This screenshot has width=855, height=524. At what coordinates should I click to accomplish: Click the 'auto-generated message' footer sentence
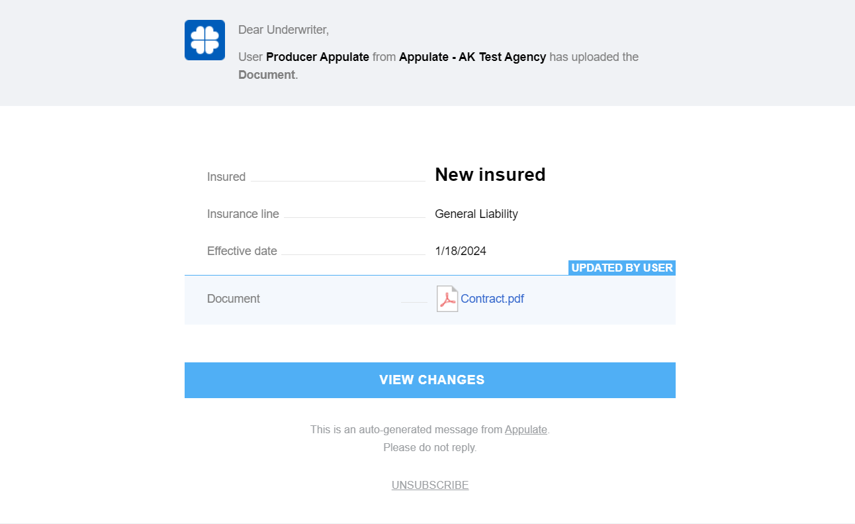click(406, 429)
